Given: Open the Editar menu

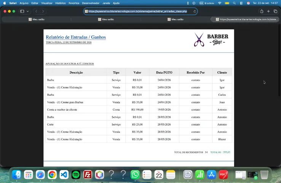Looking at the screenshot, I should [35, 3].
